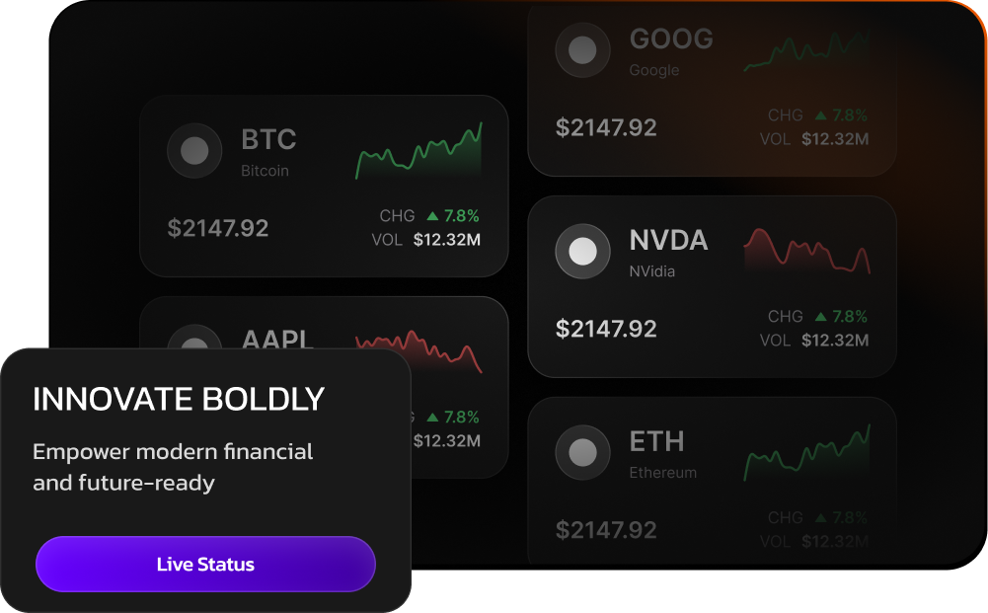Click the ETH ticker title
This screenshot has height=613, width=988.
click(656, 441)
